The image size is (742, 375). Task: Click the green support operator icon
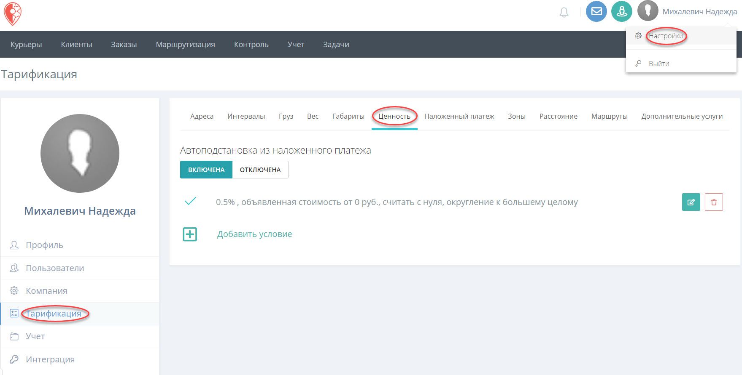click(622, 11)
